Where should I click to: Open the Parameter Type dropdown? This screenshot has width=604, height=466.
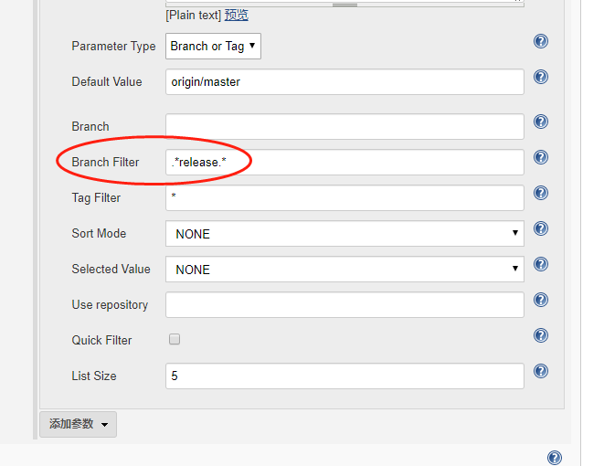[x=213, y=47]
